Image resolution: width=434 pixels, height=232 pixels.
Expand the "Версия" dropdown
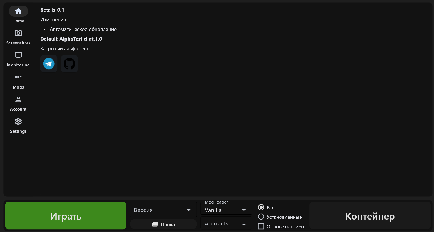click(x=163, y=210)
